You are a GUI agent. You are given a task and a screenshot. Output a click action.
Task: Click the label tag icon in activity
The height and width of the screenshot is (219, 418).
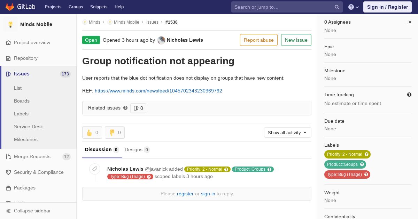95,169
